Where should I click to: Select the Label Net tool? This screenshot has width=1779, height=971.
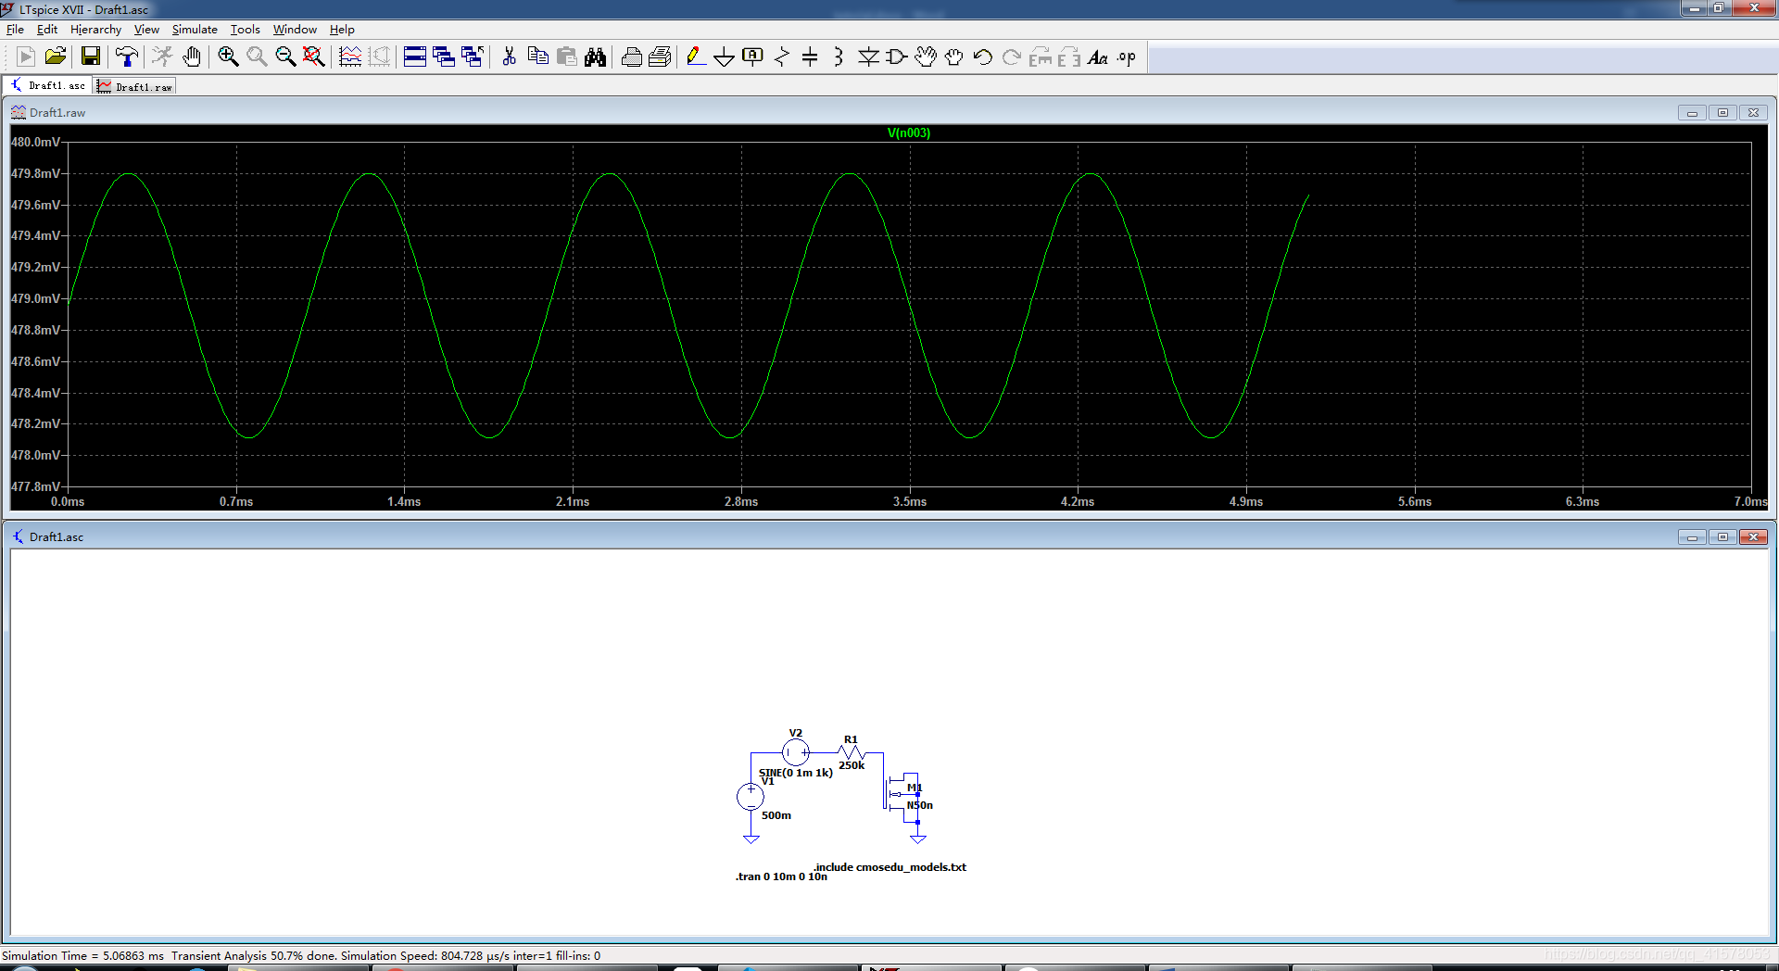[x=752, y=57]
